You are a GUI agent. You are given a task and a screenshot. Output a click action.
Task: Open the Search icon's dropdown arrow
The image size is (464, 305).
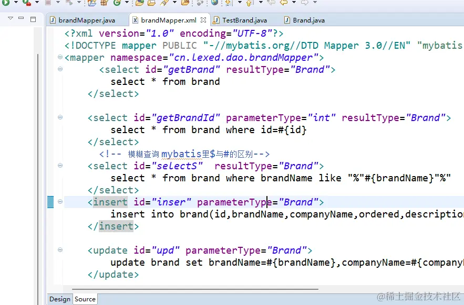coord(174,3)
